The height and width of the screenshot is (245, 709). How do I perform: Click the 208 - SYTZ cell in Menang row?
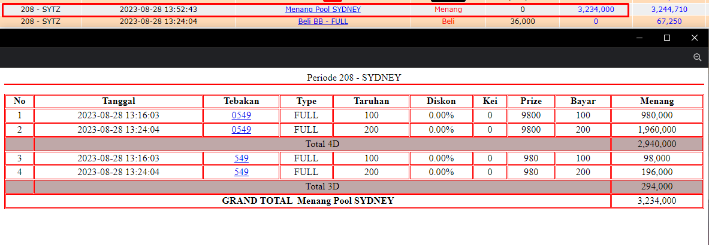[x=41, y=9]
